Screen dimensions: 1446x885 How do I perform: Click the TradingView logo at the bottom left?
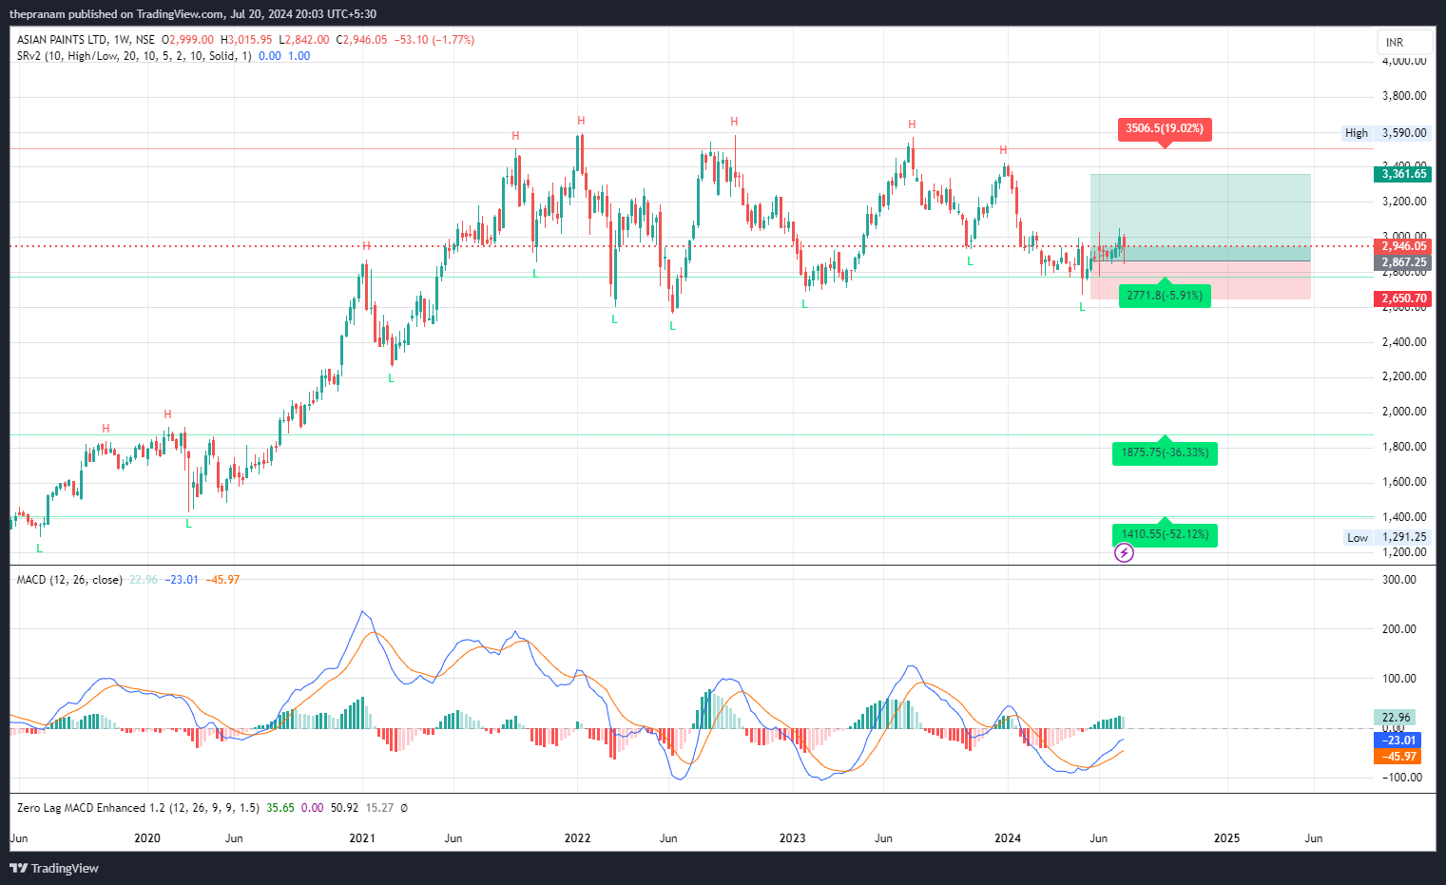coord(54,868)
